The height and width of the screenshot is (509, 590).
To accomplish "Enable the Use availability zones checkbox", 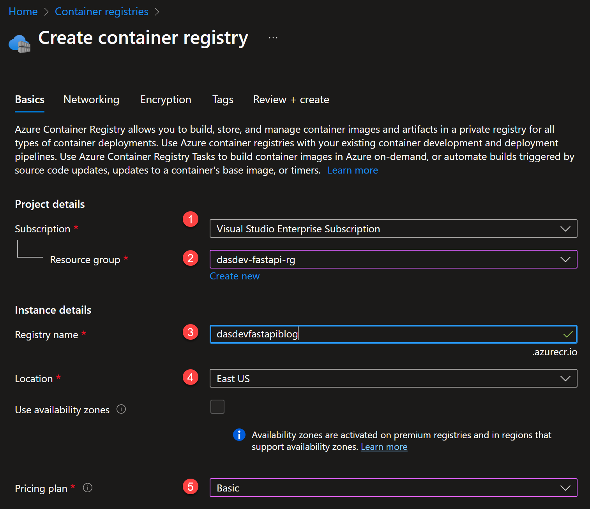I will pyautogui.click(x=217, y=406).
